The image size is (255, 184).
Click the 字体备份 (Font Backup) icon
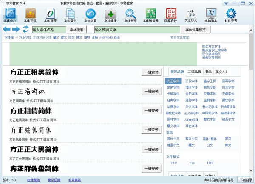70,15
